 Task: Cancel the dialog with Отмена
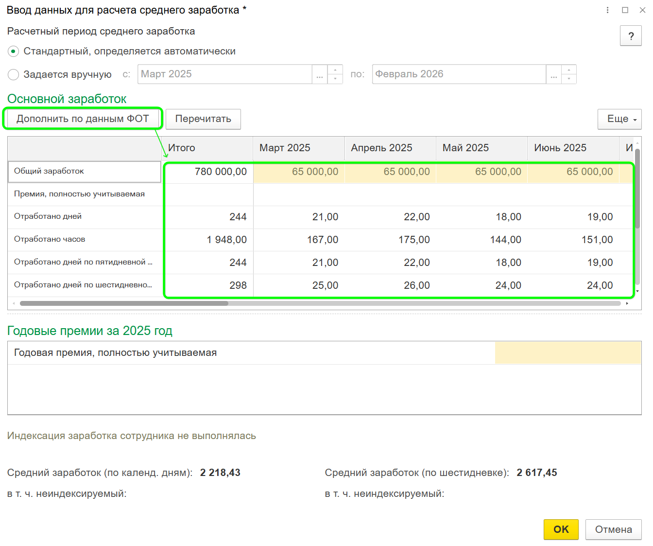pyautogui.click(x=614, y=529)
